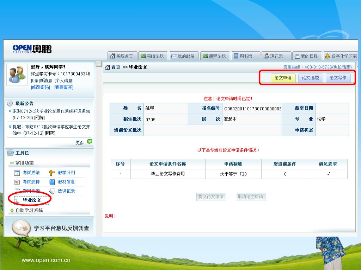361x270 pixels.
Task: Click the 首页 breadcrumb link
Action: pyautogui.click(x=116, y=67)
